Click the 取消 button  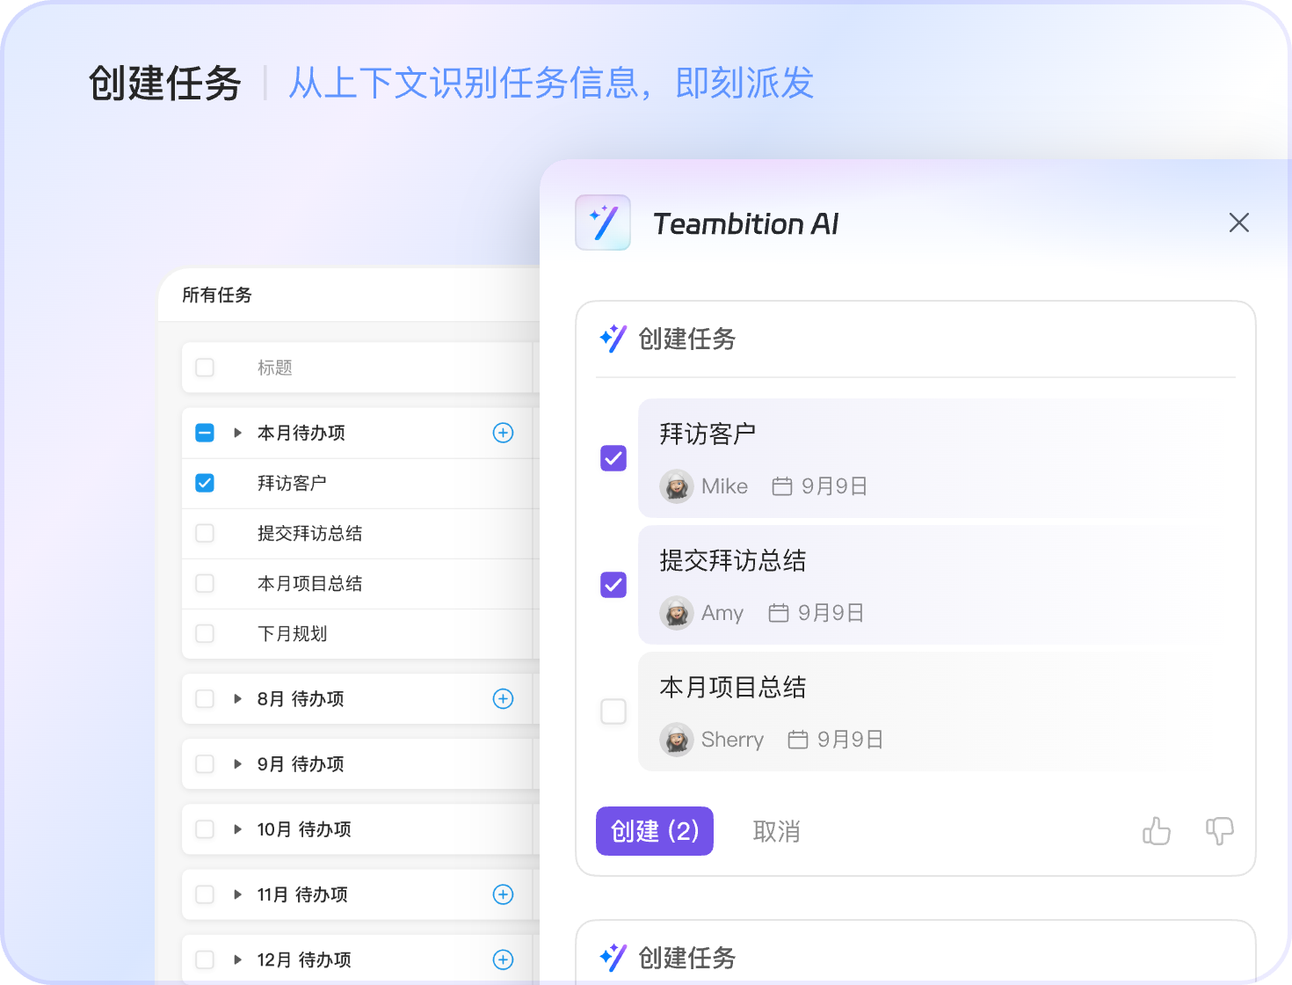coord(776,831)
